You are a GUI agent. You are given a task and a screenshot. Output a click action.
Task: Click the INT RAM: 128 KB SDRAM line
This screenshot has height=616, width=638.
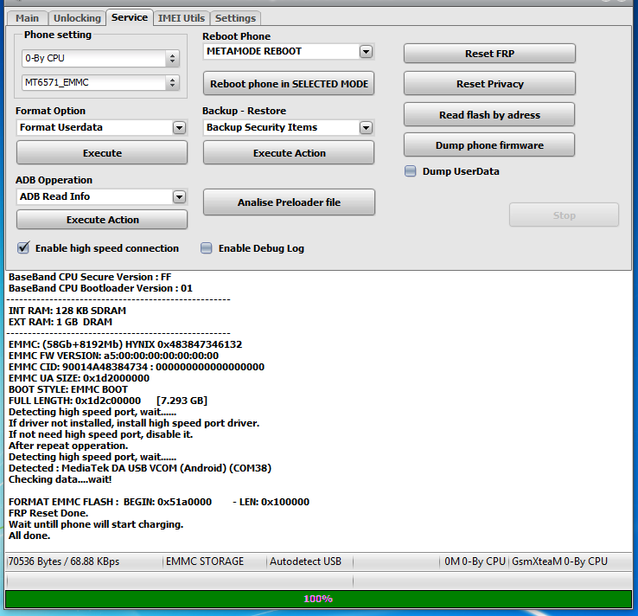[67, 311]
